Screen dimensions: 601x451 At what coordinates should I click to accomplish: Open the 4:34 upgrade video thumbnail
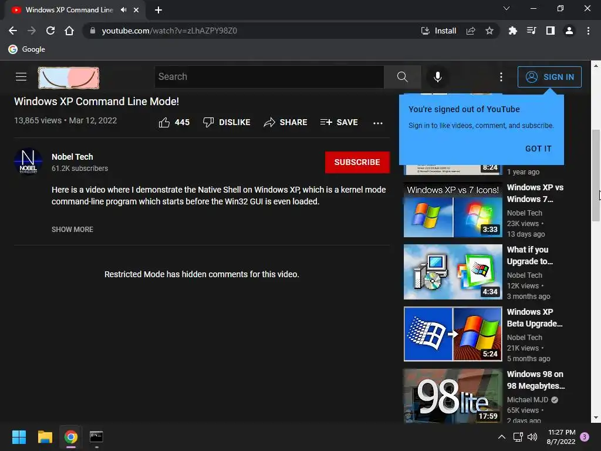click(x=453, y=272)
